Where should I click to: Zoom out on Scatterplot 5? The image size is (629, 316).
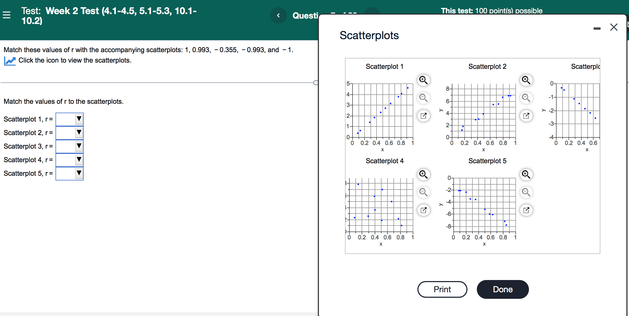pos(526,192)
